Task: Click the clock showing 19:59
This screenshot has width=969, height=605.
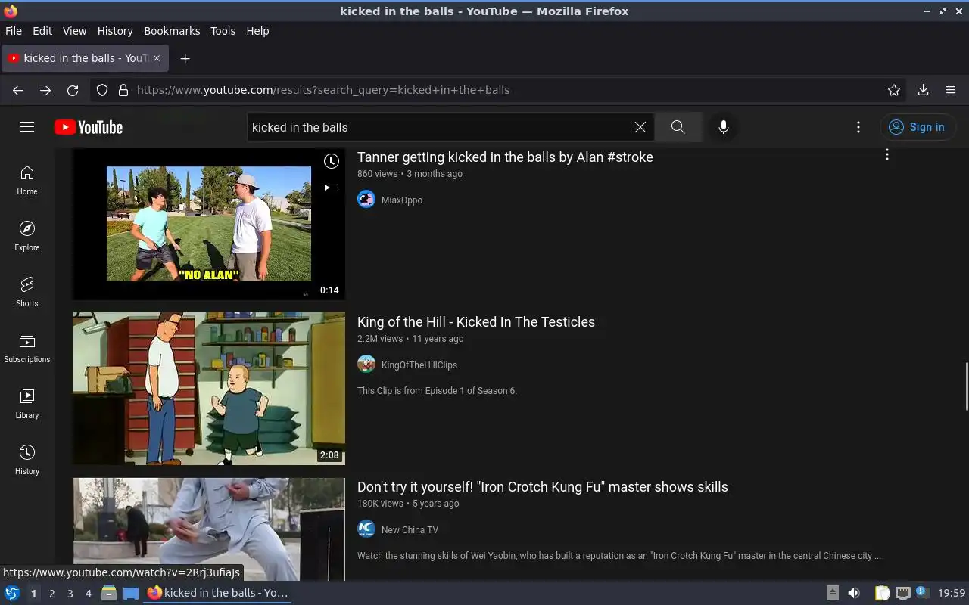Action: [952, 593]
